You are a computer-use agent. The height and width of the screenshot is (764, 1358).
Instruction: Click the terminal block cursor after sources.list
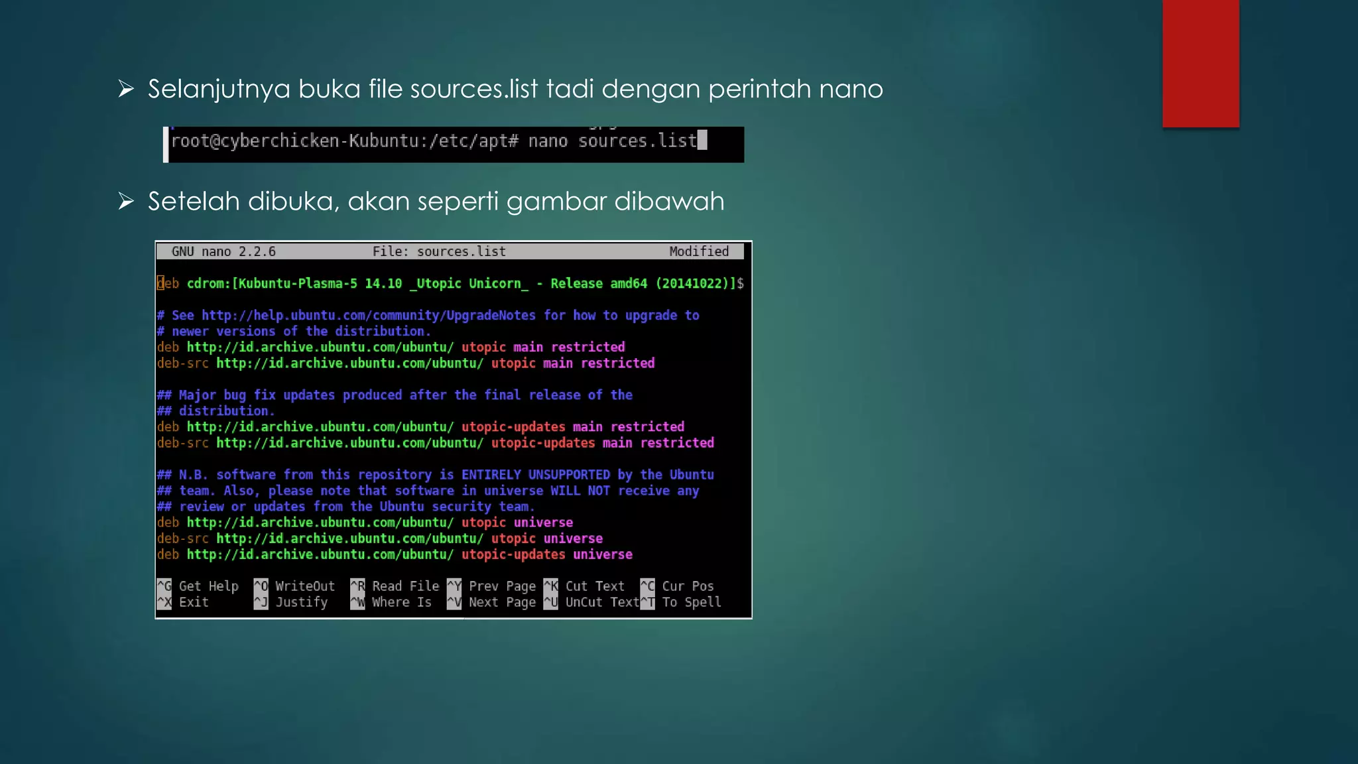pos(702,140)
